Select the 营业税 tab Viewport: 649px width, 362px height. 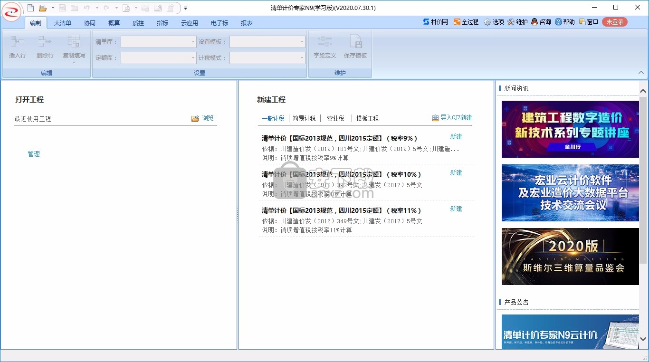click(x=335, y=118)
